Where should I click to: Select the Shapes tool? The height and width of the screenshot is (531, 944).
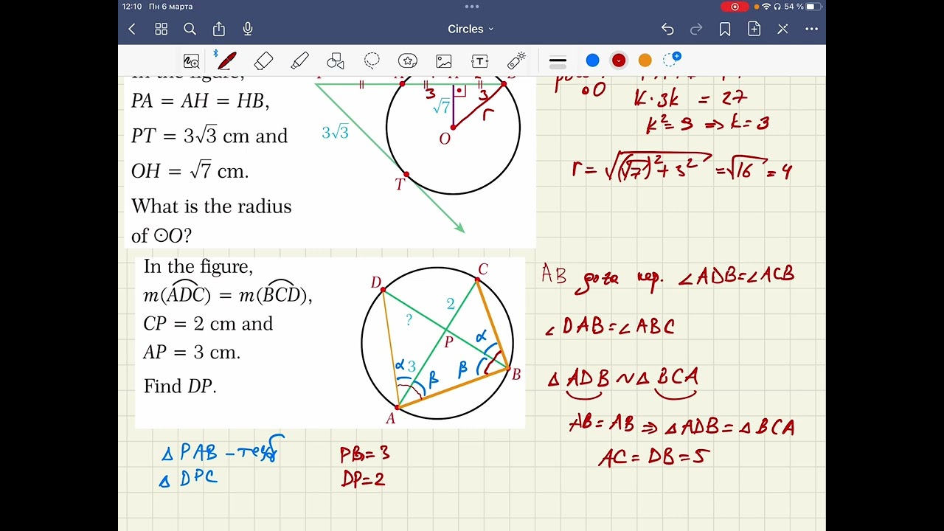336,60
